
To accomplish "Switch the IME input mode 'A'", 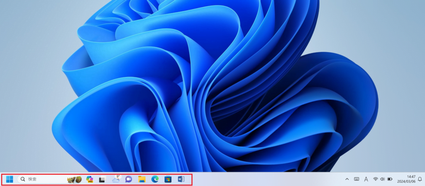I will [366, 179].
